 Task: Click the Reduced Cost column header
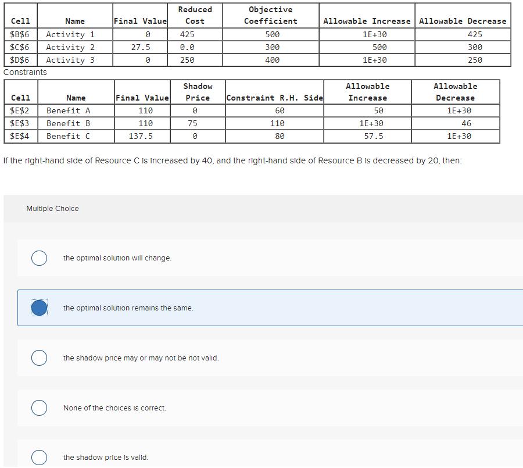195,15
